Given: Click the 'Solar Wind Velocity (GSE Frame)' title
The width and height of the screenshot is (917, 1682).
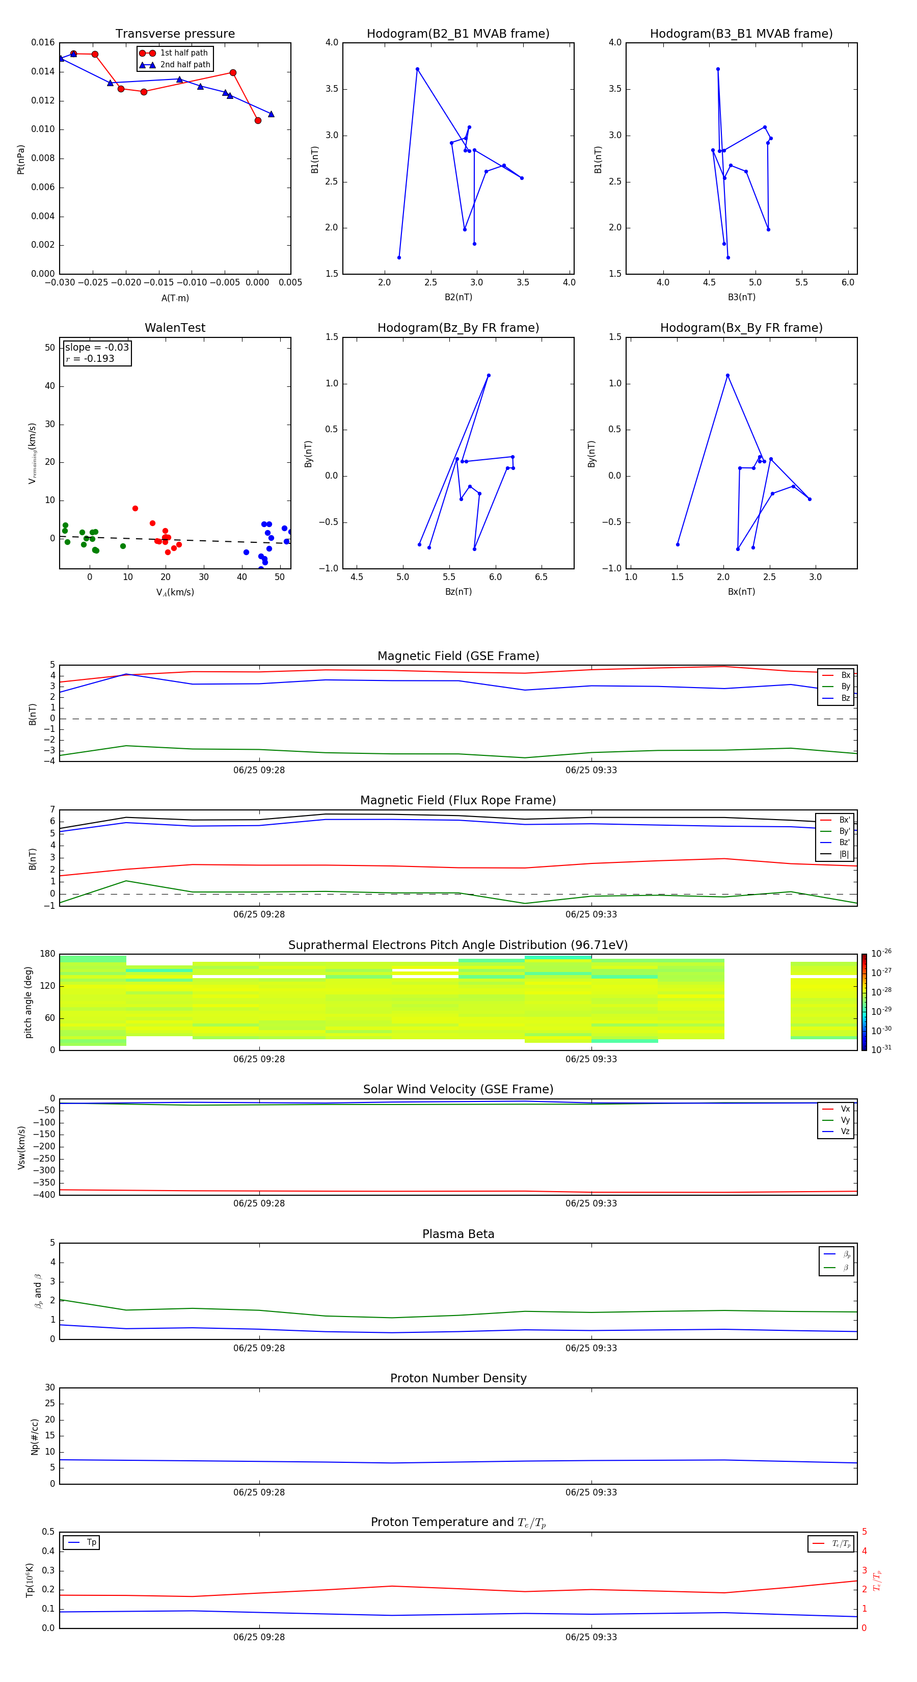Looking at the screenshot, I should pyautogui.click(x=458, y=1090).
